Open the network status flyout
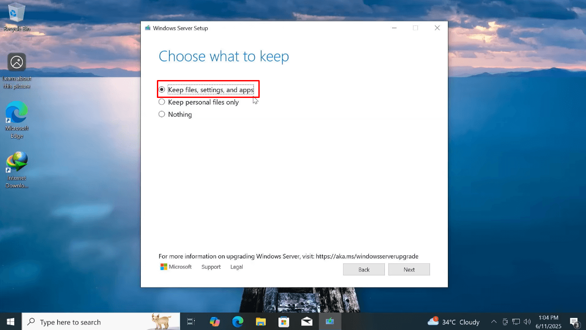This screenshot has width=586, height=330. (516, 322)
